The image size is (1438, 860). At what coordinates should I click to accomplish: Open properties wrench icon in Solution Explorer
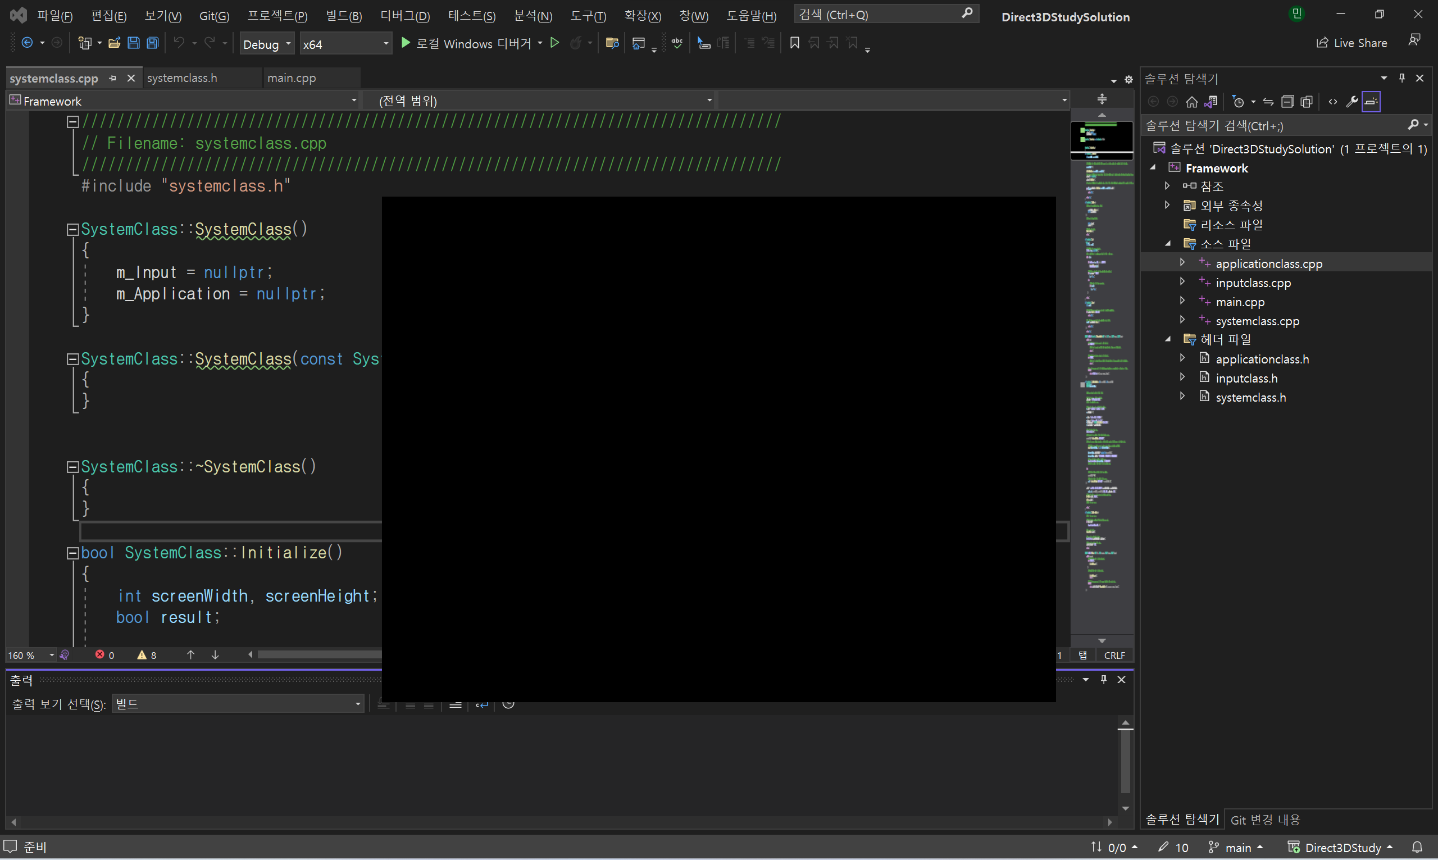point(1351,102)
